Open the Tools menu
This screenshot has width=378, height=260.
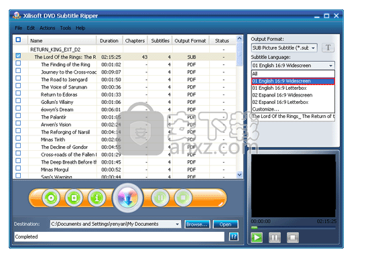(x=65, y=28)
